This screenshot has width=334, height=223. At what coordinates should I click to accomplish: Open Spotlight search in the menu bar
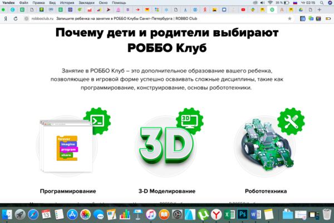tap(322, 3)
